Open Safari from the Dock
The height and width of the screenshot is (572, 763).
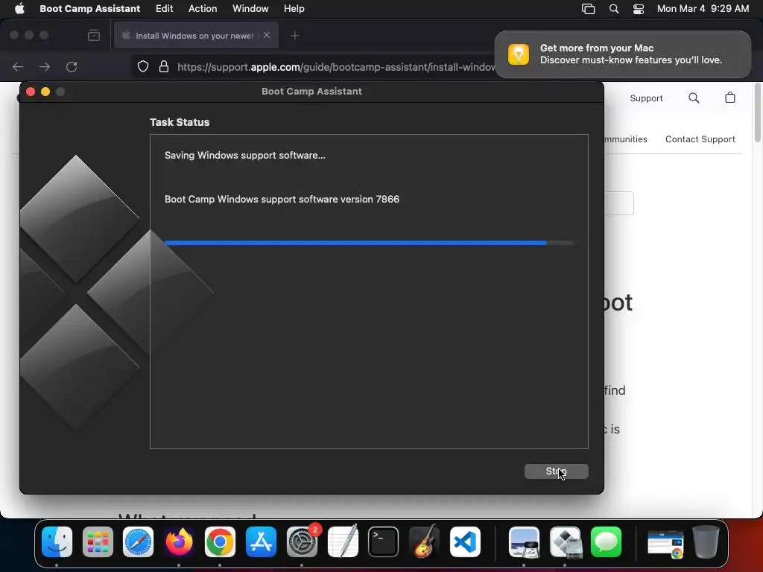(x=138, y=542)
